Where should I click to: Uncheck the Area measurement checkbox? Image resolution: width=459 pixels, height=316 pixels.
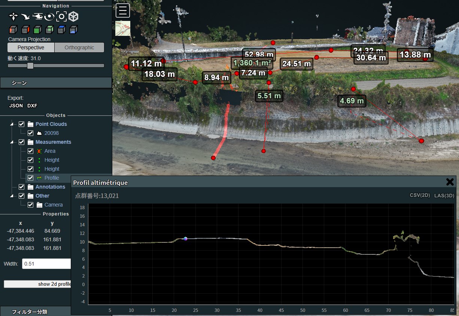pyautogui.click(x=31, y=151)
